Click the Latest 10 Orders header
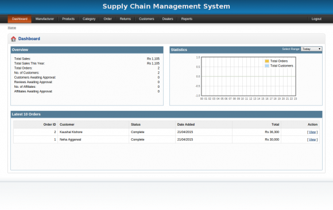333x210 pixels. click(x=166, y=114)
